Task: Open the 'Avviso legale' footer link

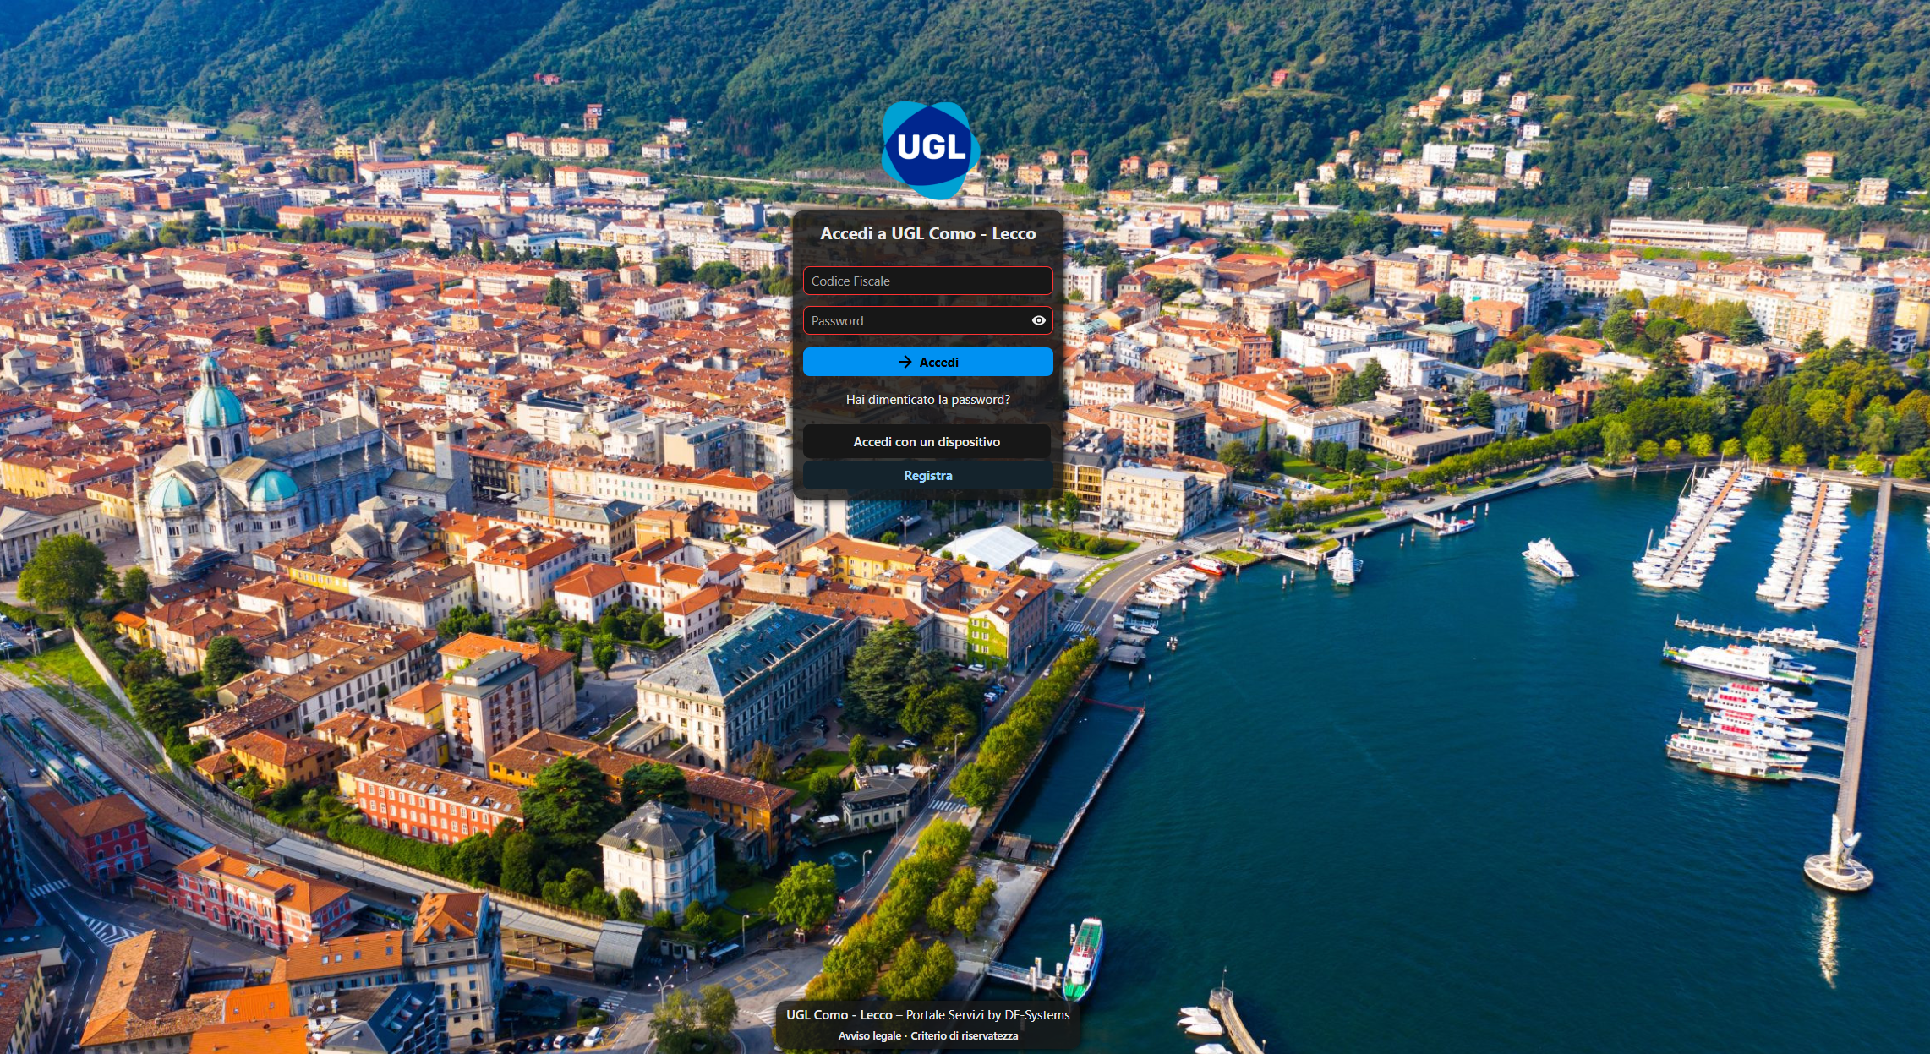Action: [869, 1036]
